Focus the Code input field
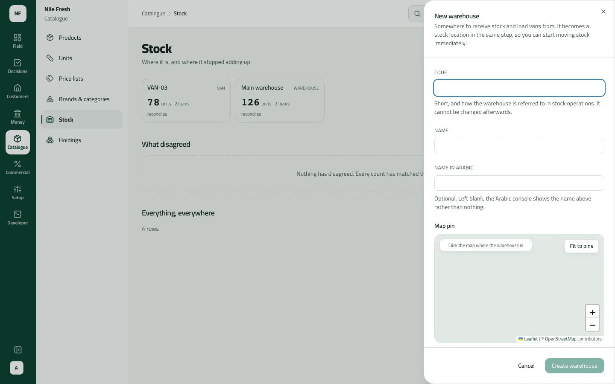The height and width of the screenshot is (384, 615). 519,88
